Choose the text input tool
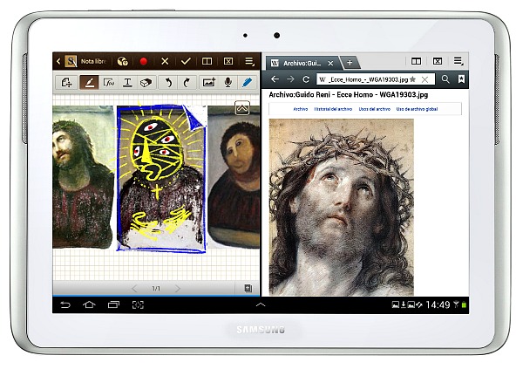Screen dimensions: 523x376 127,82
